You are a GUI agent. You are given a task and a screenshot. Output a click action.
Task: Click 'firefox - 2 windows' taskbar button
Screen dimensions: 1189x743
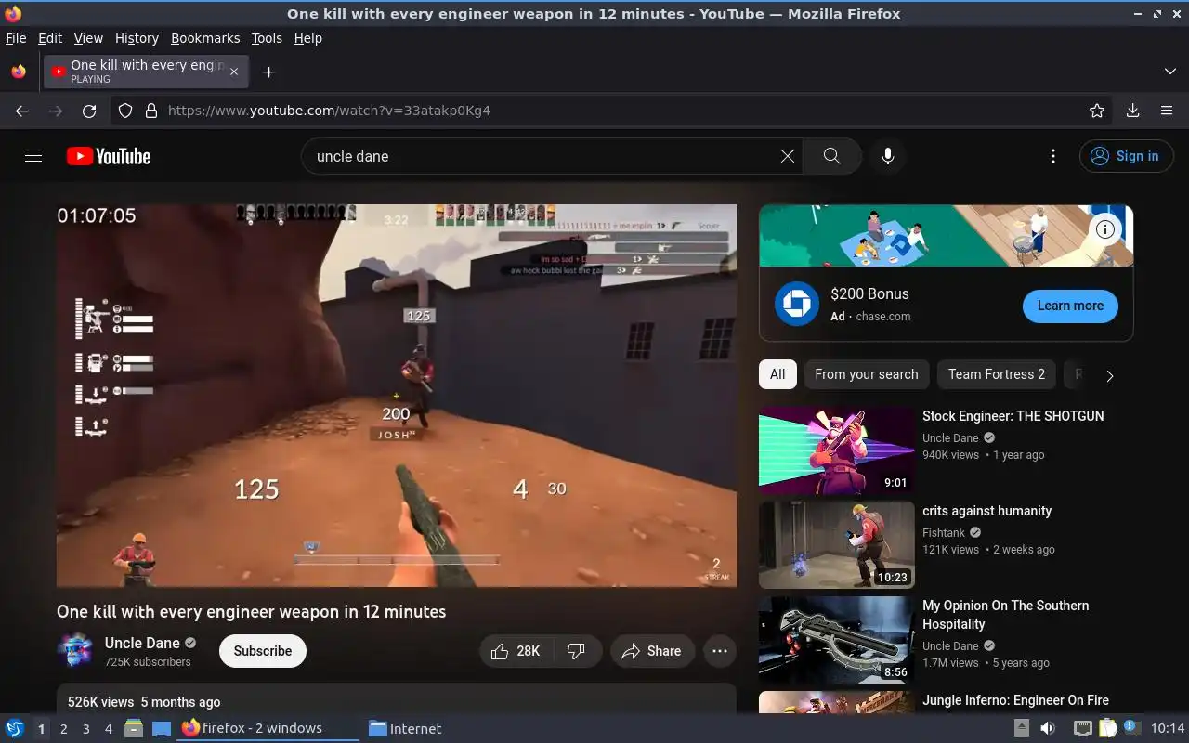point(268,728)
